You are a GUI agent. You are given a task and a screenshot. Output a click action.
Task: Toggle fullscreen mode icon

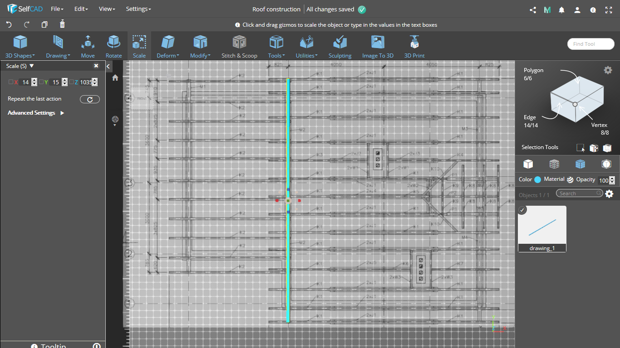coord(609,10)
